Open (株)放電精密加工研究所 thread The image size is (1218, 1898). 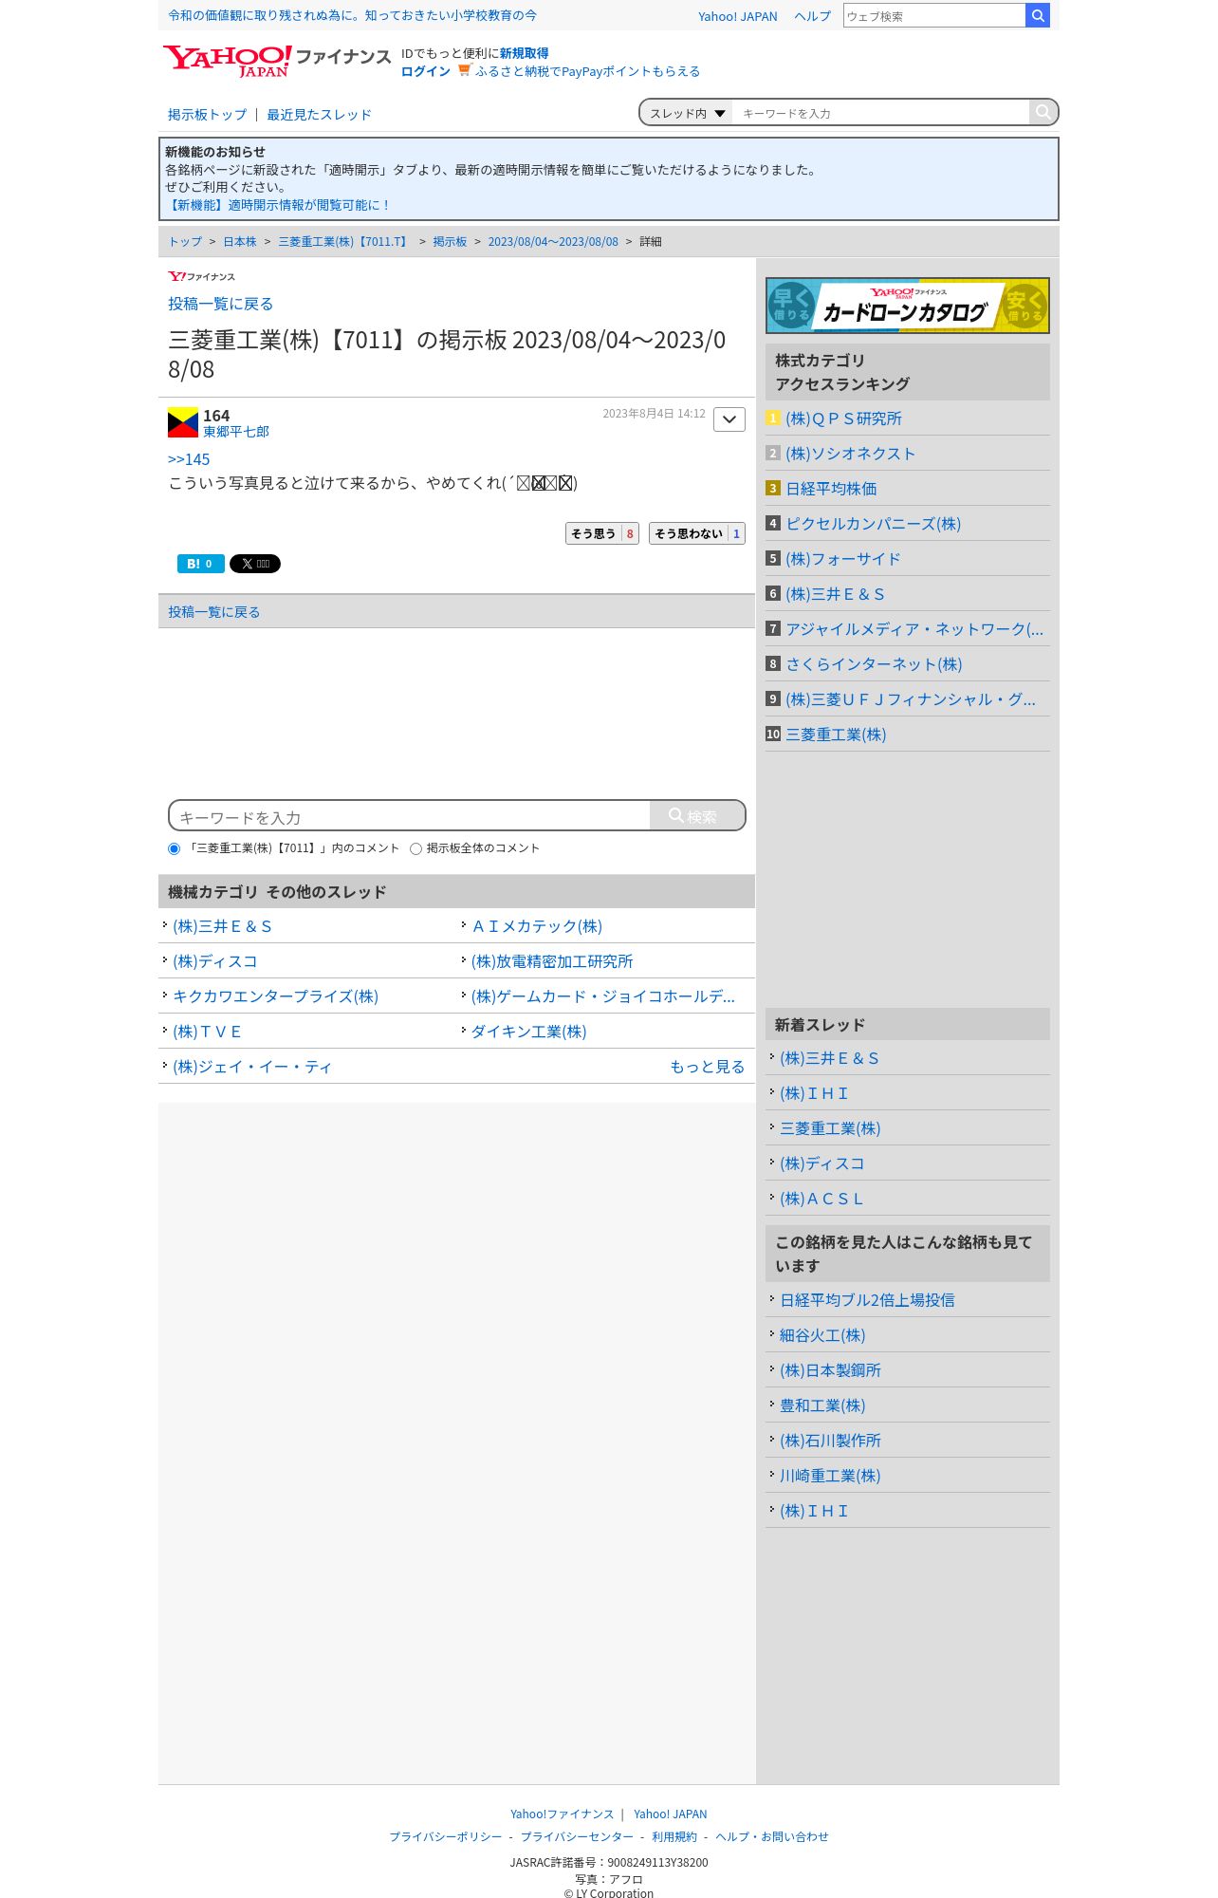(x=552, y=961)
